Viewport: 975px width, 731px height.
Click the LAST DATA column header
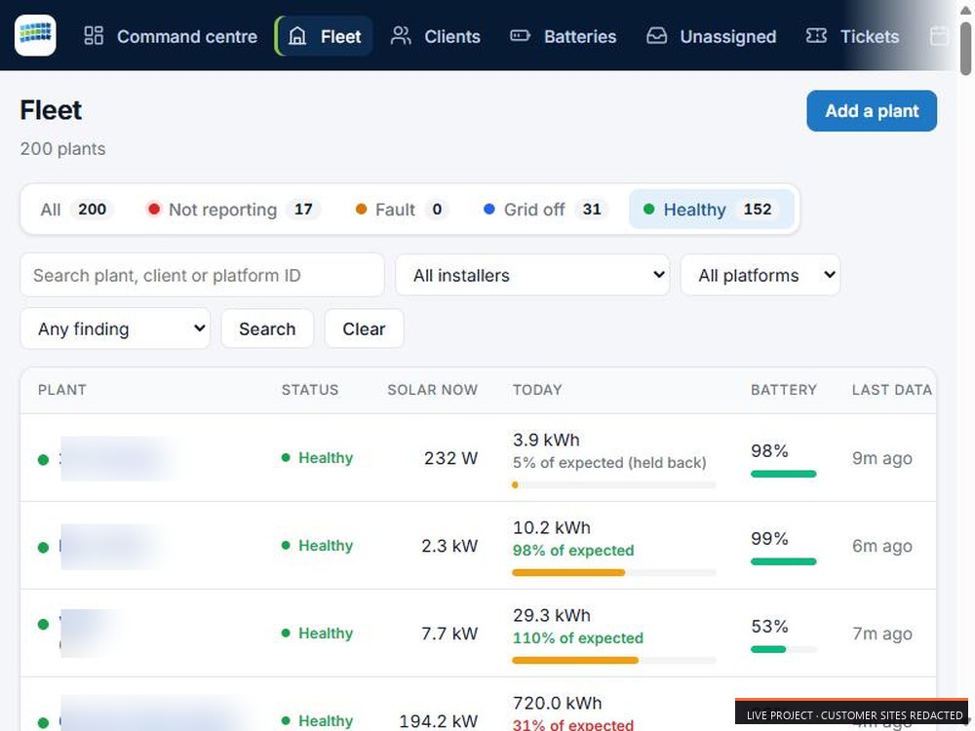point(892,390)
